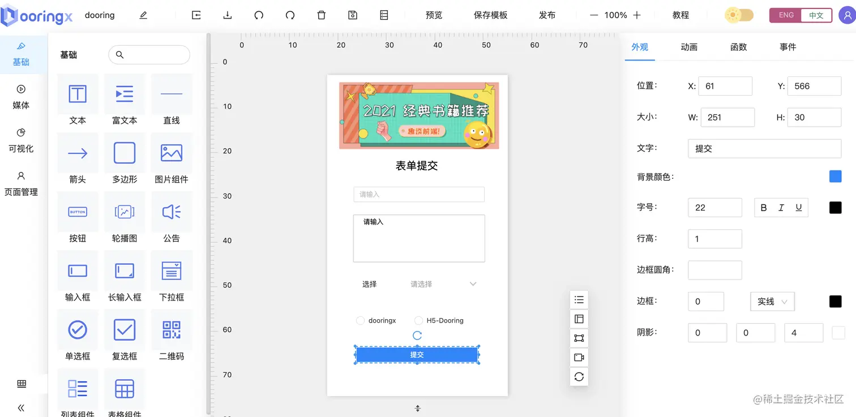856x417 pixels.
Task: Open the 请选择 dropdown on the canvas
Action: point(443,284)
